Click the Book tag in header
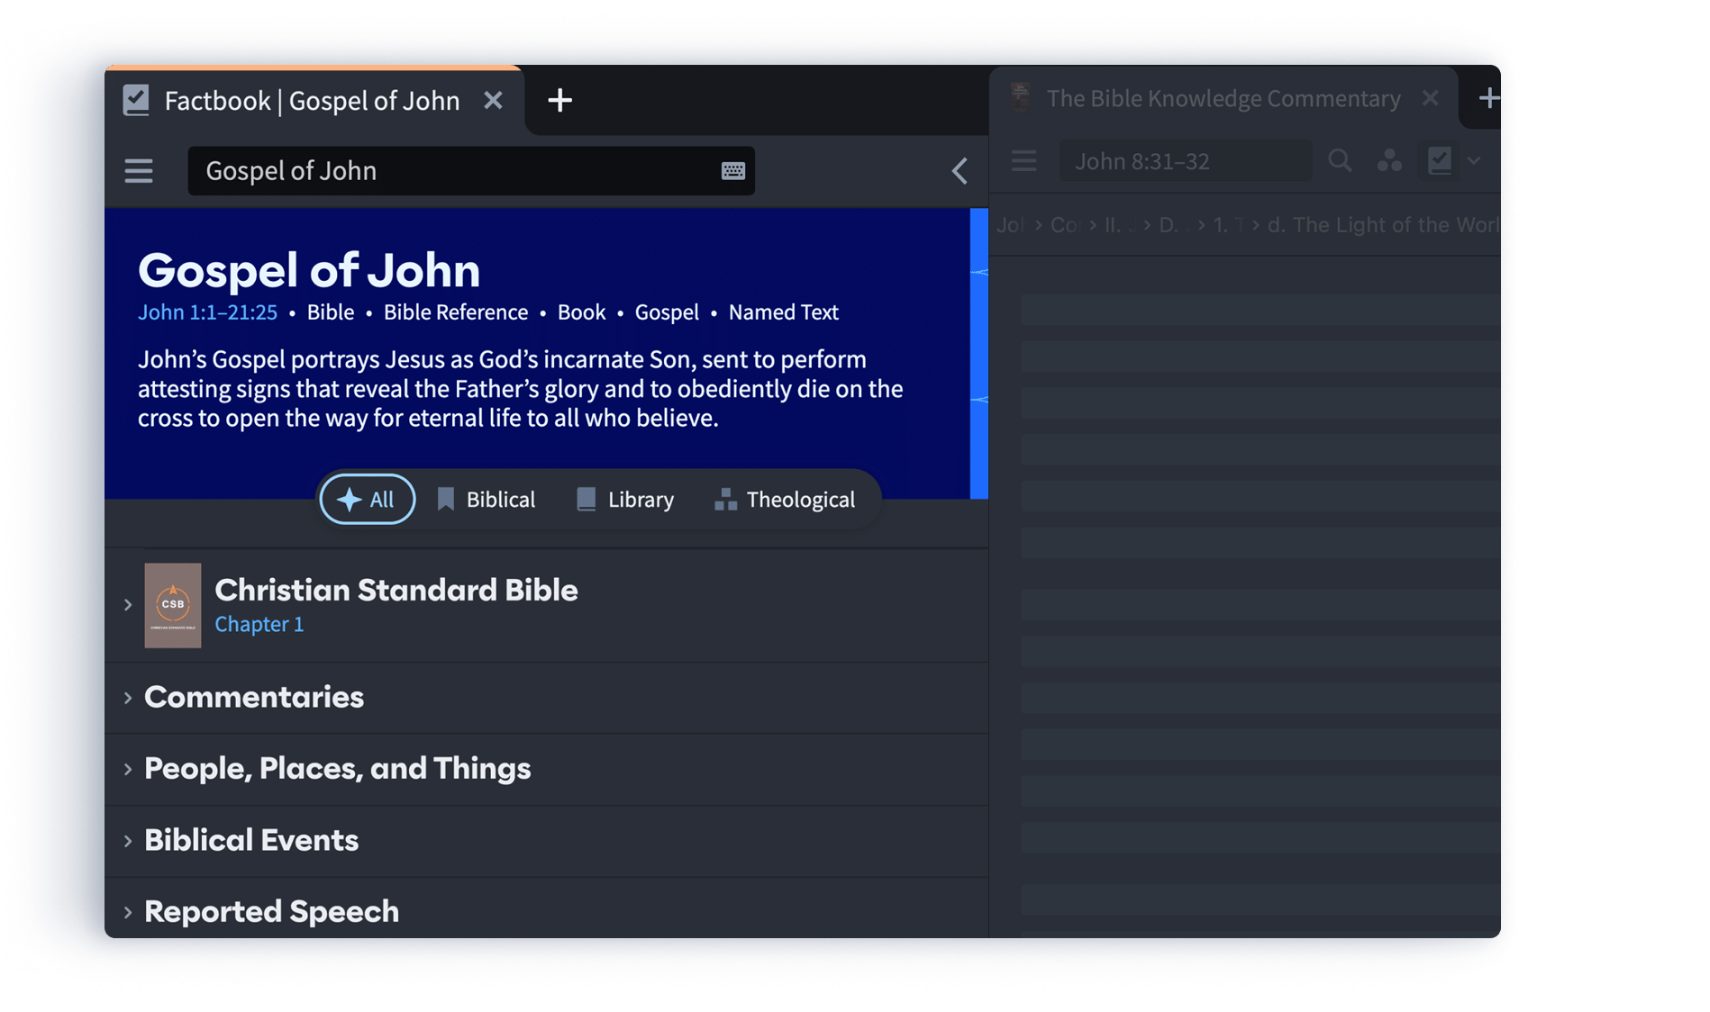 coord(581,312)
